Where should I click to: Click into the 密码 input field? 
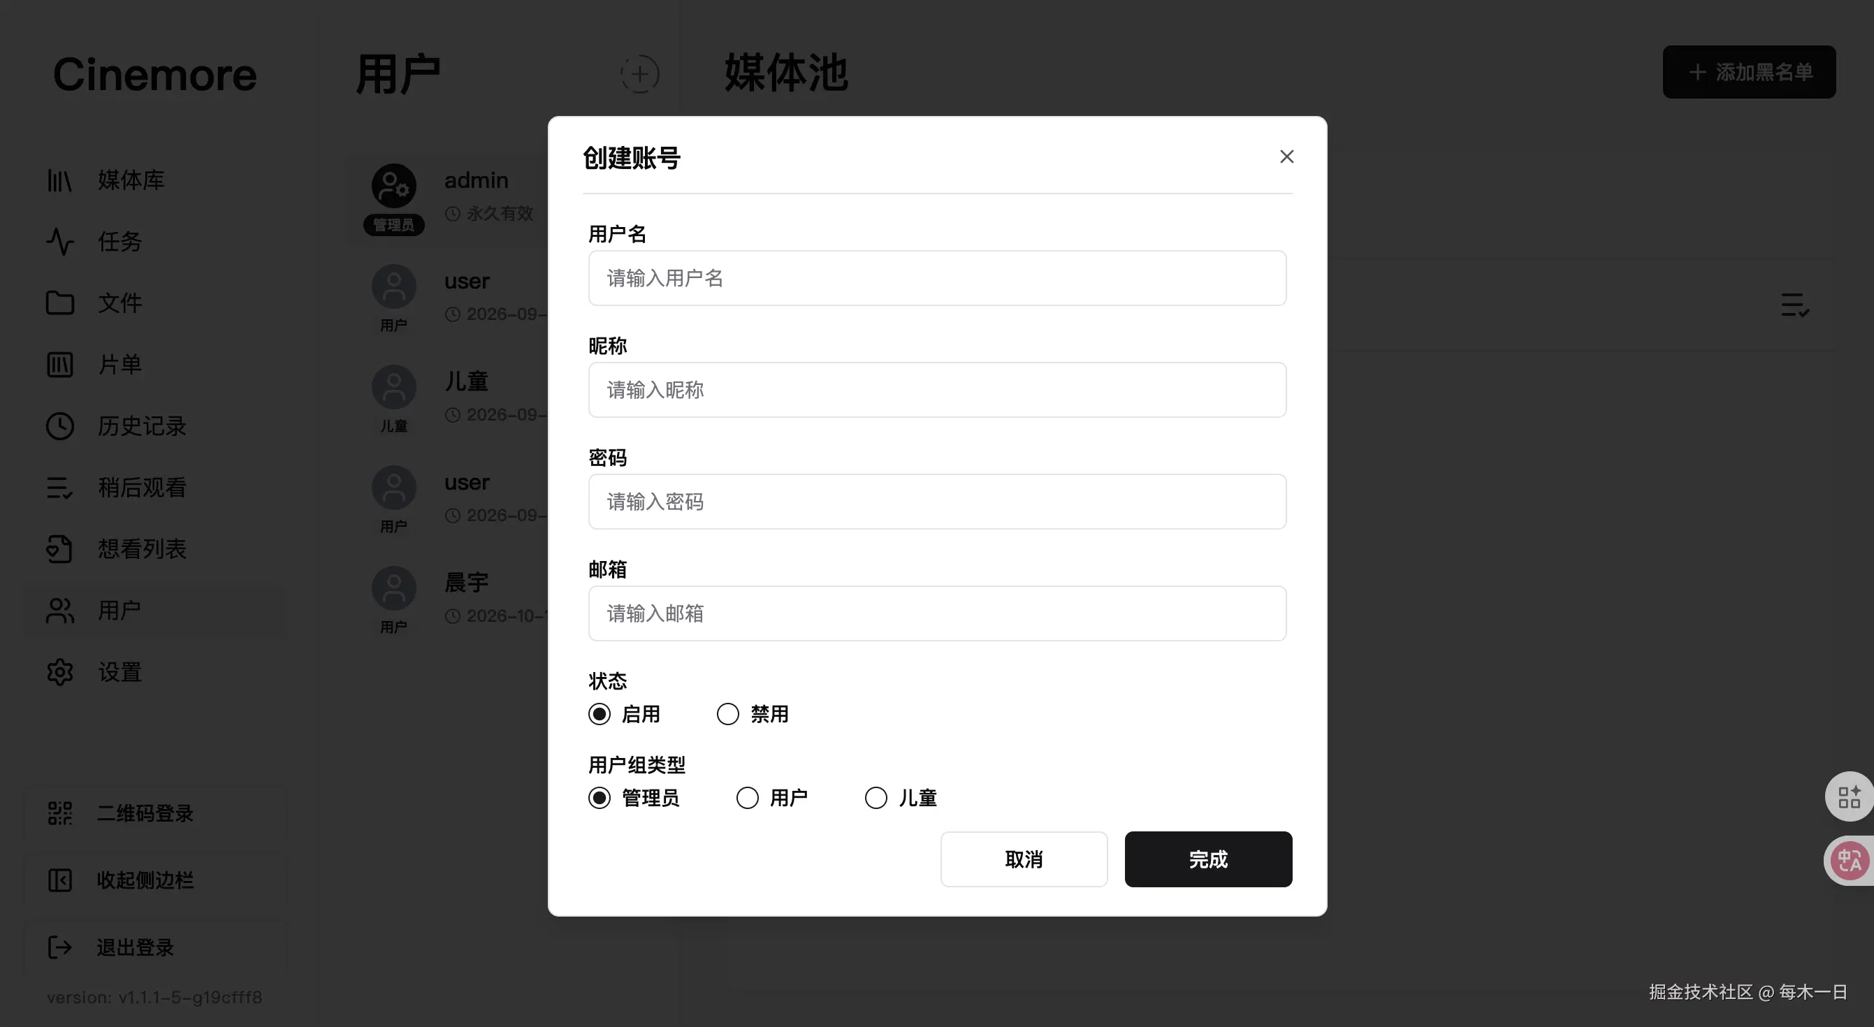point(937,502)
